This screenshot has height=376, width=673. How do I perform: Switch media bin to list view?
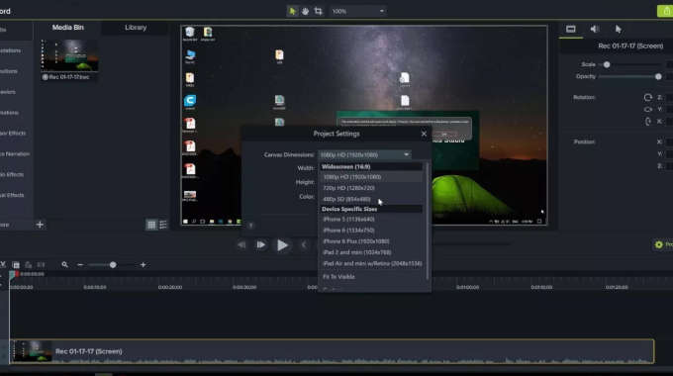[x=163, y=225]
